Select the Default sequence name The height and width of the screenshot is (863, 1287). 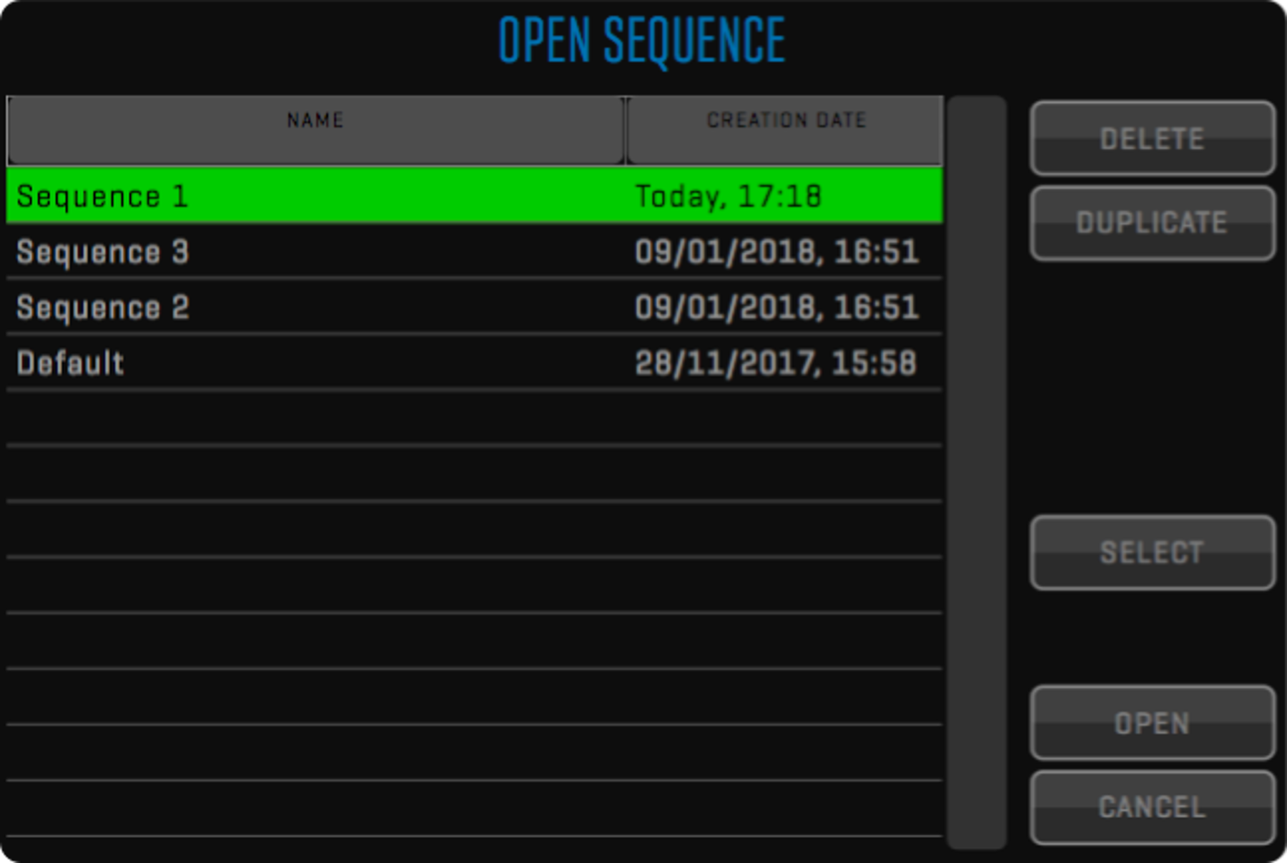click(70, 363)
